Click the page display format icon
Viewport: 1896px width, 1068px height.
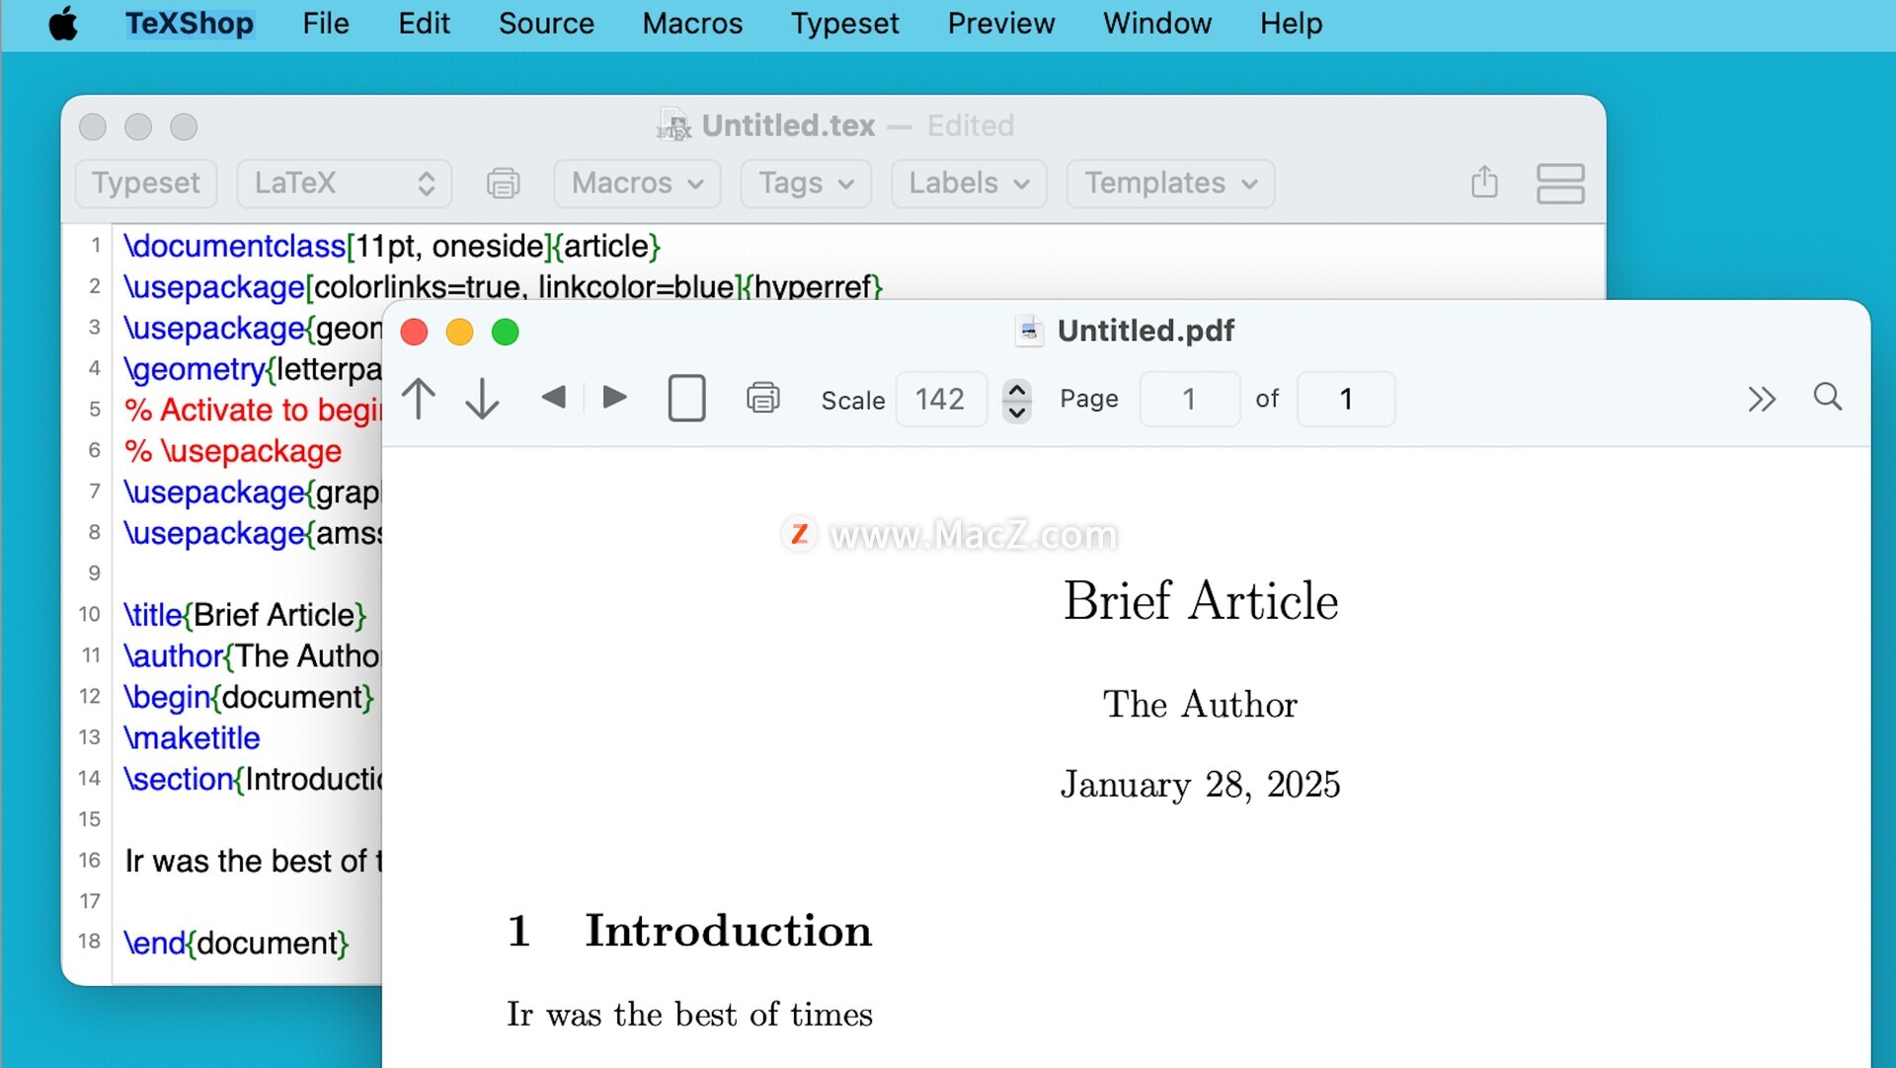tap(686, 399)
